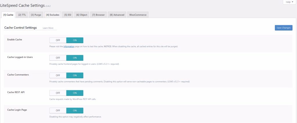Click the LiteSpeed Cache Settings title
The image size is (297, 123).
pyautogui.click(x=22, y=6)
